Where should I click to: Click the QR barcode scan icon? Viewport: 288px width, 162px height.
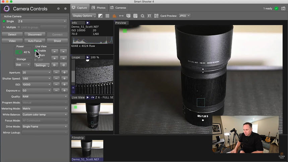pyautogui.click(x=156, y=16)
